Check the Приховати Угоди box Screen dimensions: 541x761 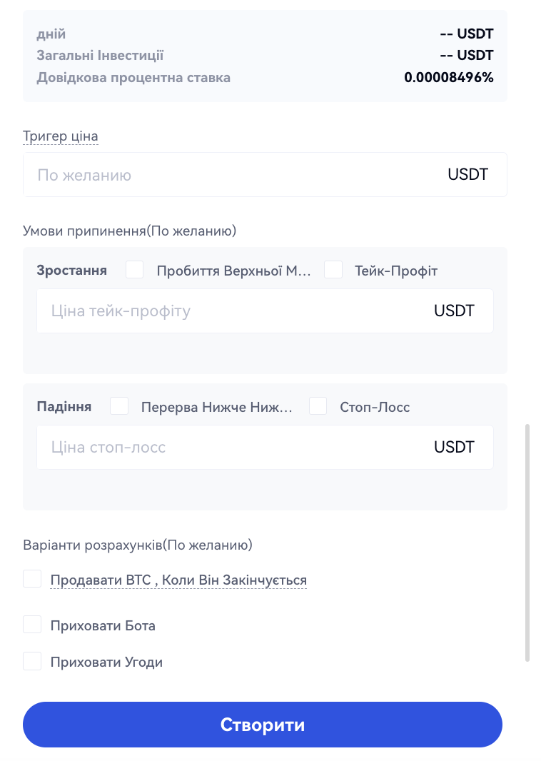pyautogui.click(x=32, y=661)
